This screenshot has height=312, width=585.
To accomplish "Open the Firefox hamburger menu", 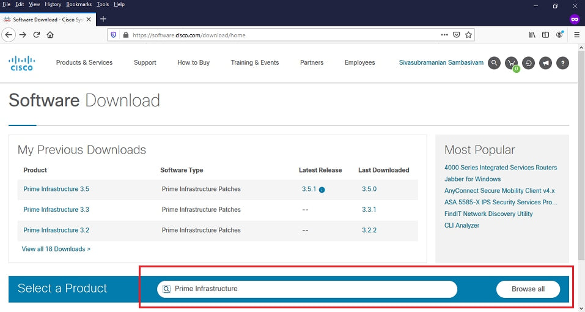I will 576,35.
